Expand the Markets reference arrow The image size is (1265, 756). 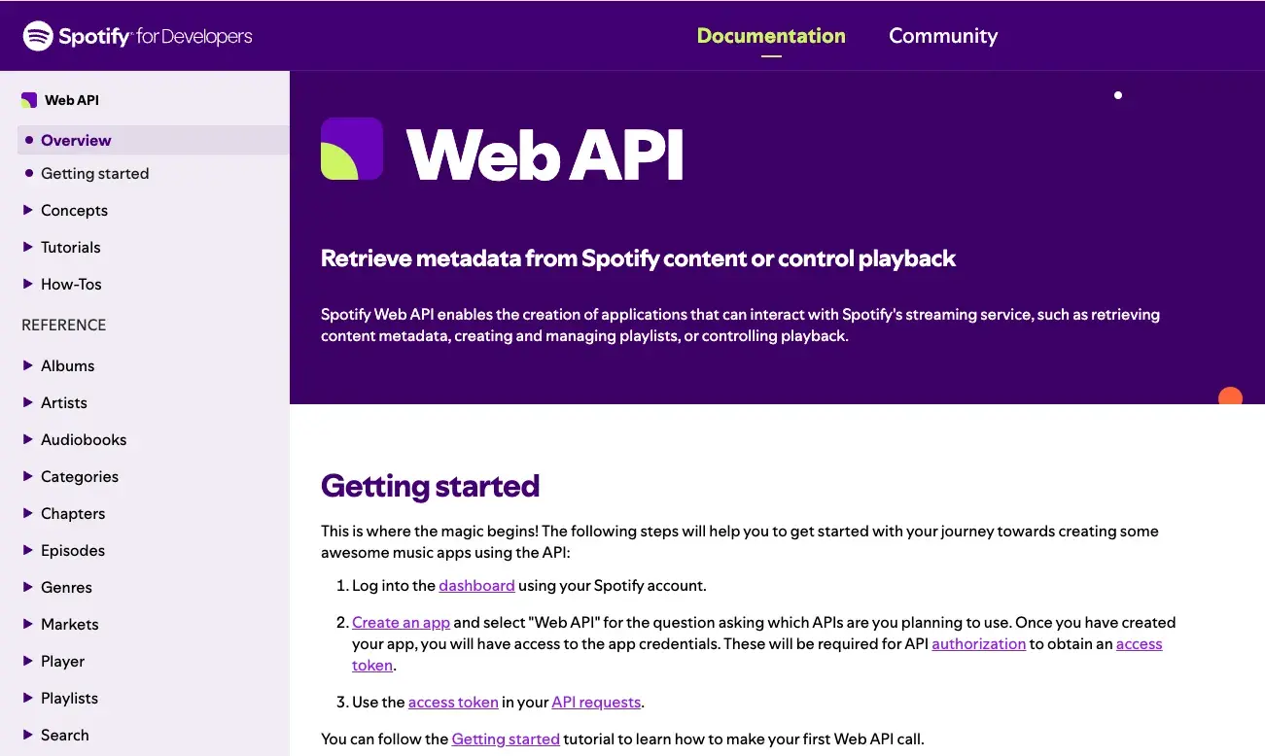point(28,624)
